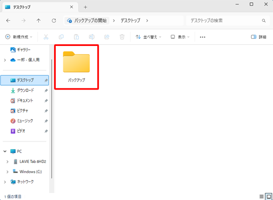This screenshot has height=200, width=273.
Task: Minimize the File Explorer window
Action: [x=237, y=4]
